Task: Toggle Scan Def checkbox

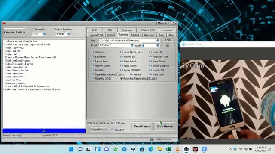Action: (x=112, y=130)
